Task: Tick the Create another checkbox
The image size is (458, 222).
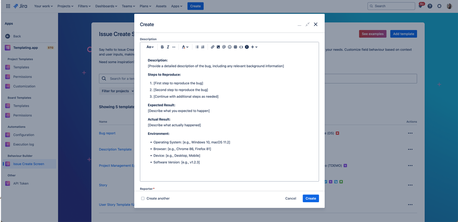Action: click(x=143, y=198)
